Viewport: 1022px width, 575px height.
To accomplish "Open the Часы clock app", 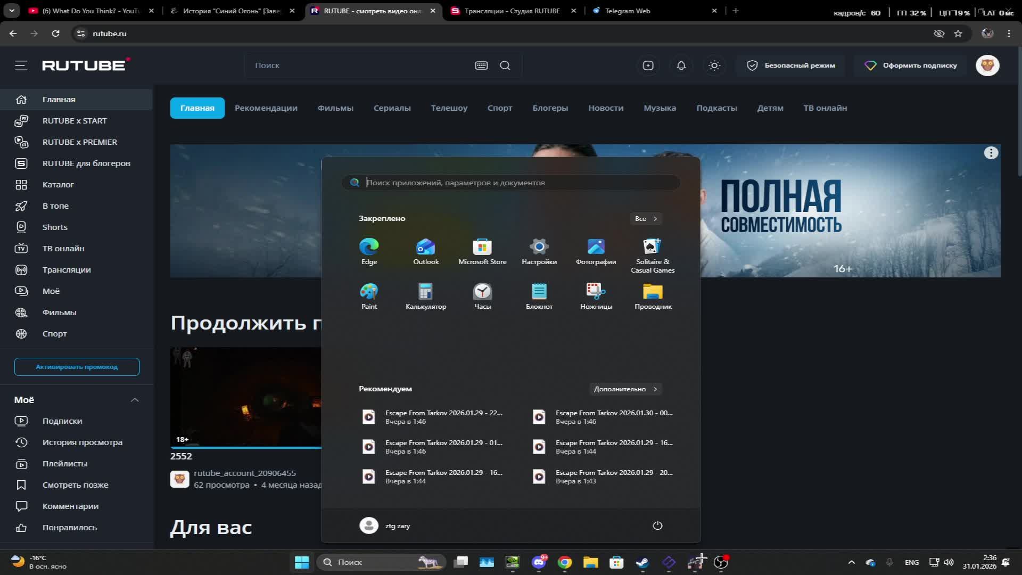I will pyautogui.click(x=482, y=296).
